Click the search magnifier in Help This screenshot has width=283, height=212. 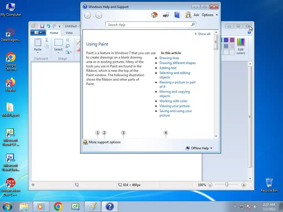193,24
